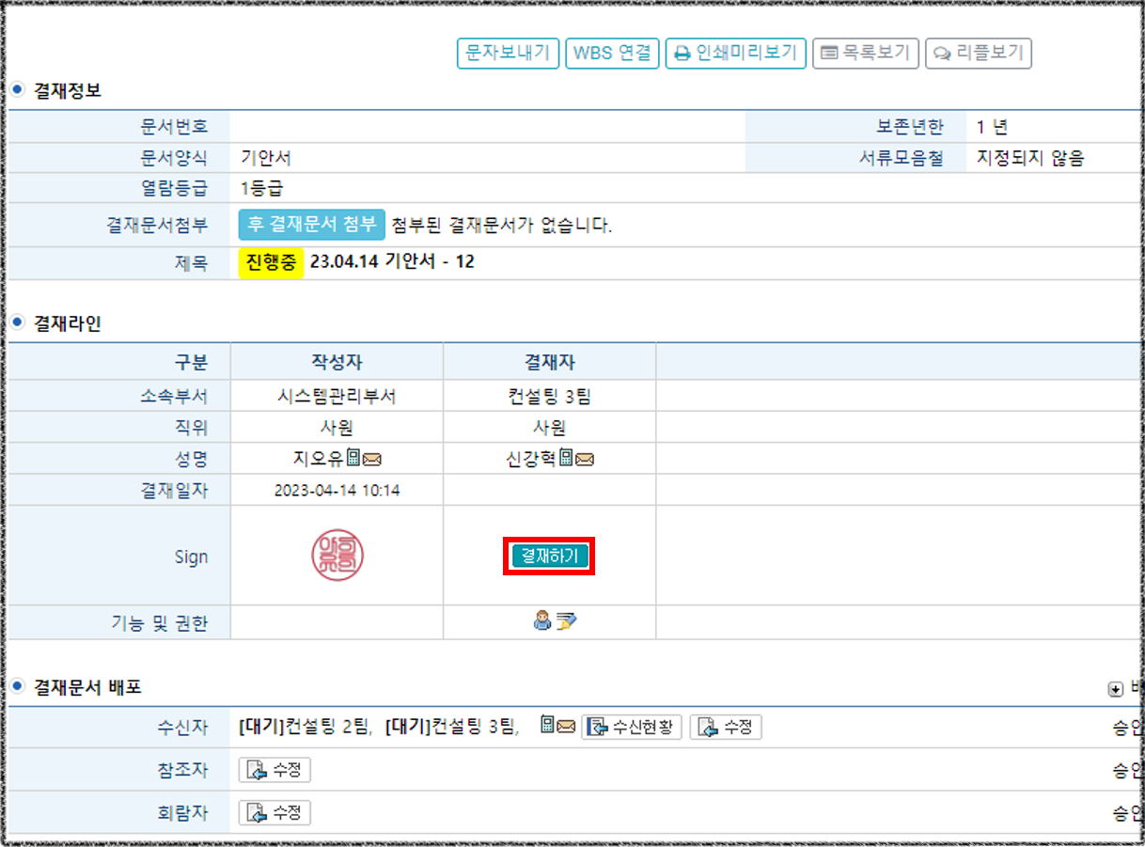
Task: Click the mail icon in 수신자 row
Action: 566,726
